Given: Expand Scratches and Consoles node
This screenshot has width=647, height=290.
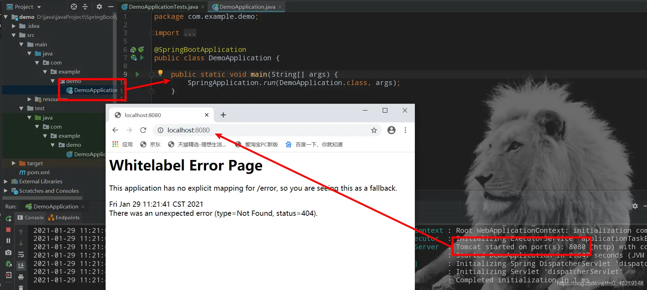Looking at the screenshot, I should tap(6, 191).
